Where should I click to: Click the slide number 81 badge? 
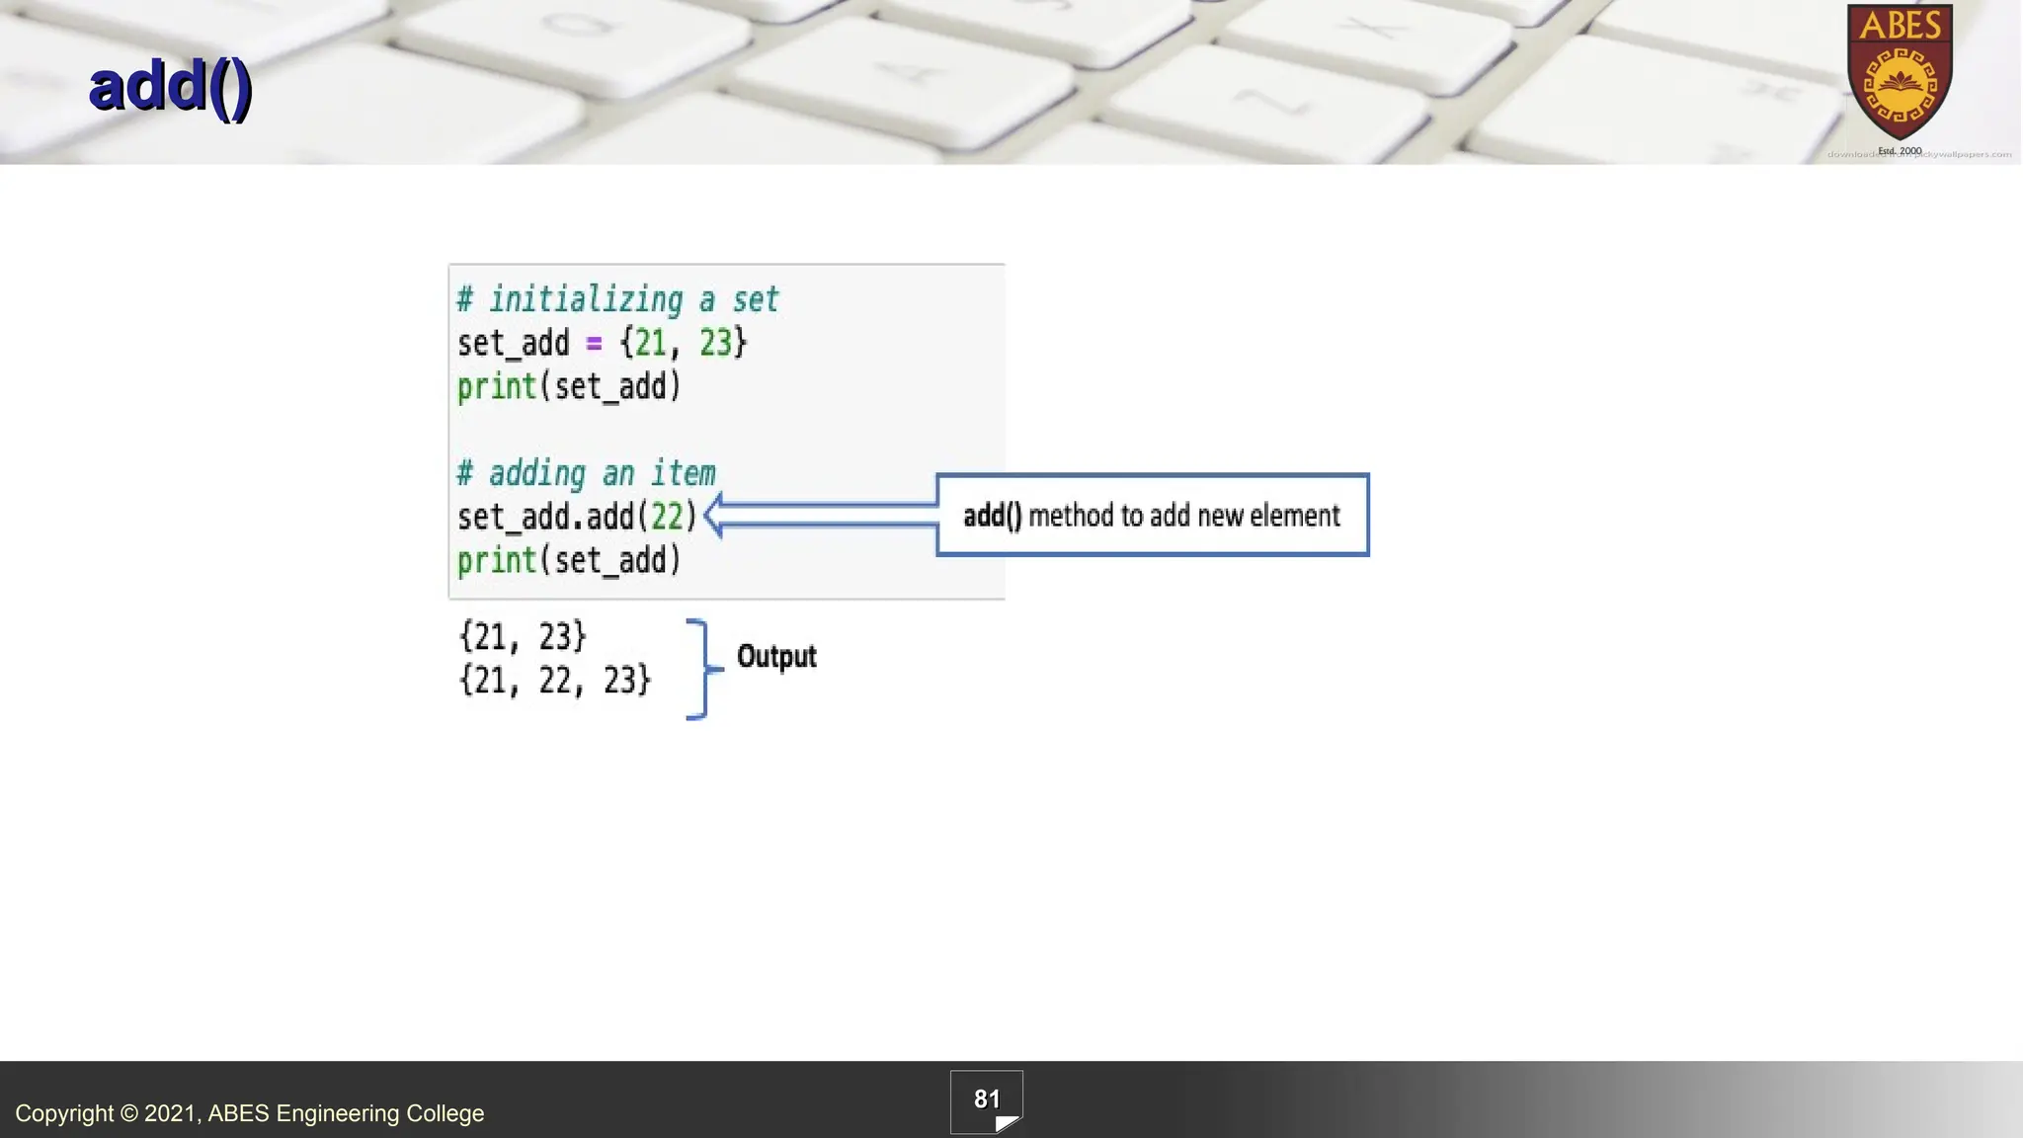point(986,1098)
